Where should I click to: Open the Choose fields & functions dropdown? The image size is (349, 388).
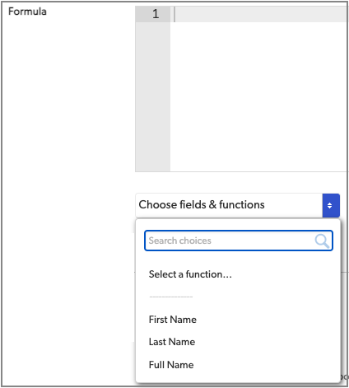pyautogui.click(x=238, y=205)
